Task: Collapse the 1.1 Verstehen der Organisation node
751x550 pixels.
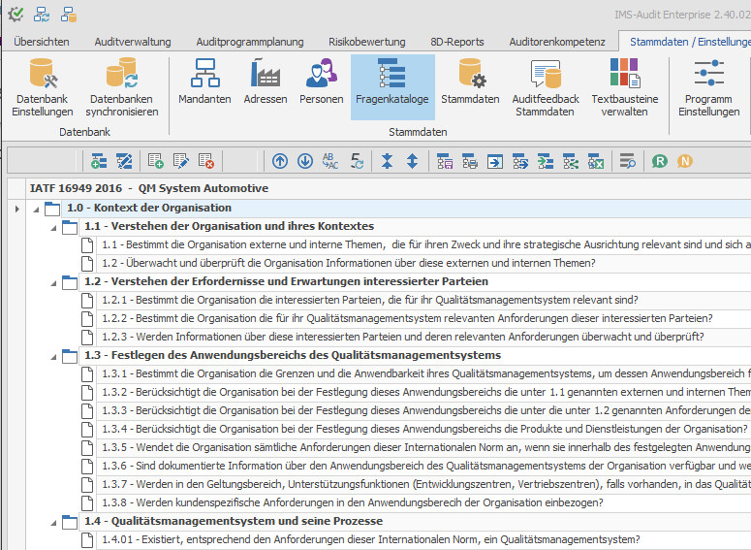Action: (x=53, y=228)
